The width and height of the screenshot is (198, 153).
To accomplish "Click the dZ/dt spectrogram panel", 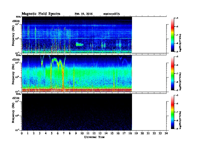I will click(77, 112).
